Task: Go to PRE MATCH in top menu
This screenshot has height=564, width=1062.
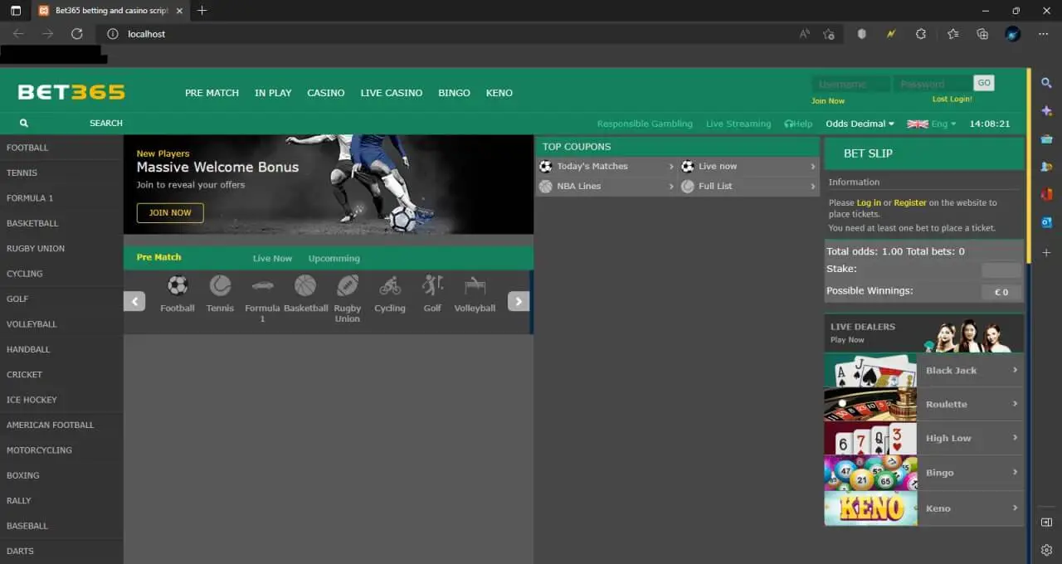Action: 212,93
